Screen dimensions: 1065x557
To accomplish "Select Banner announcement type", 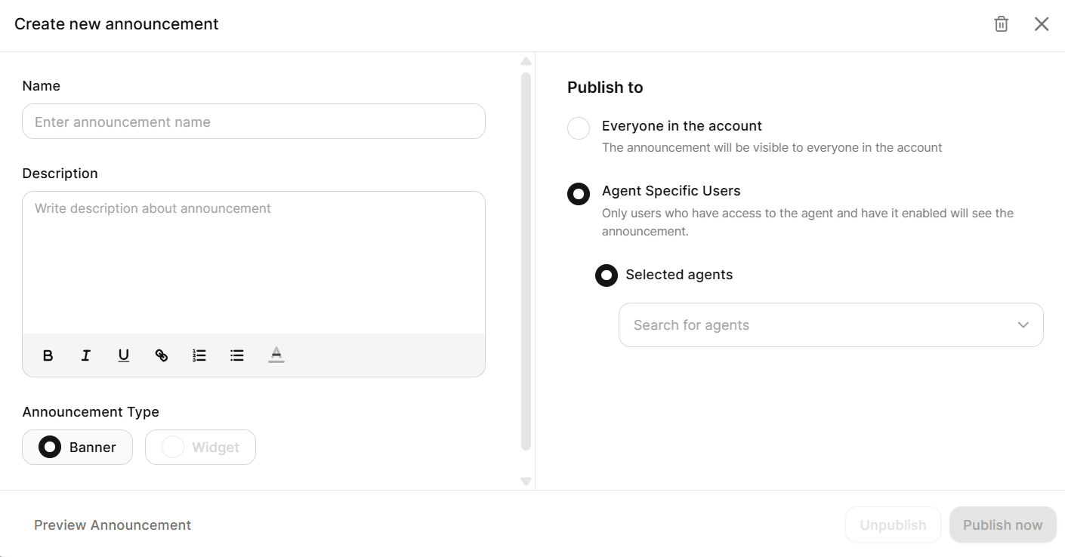I will point(50,448).
